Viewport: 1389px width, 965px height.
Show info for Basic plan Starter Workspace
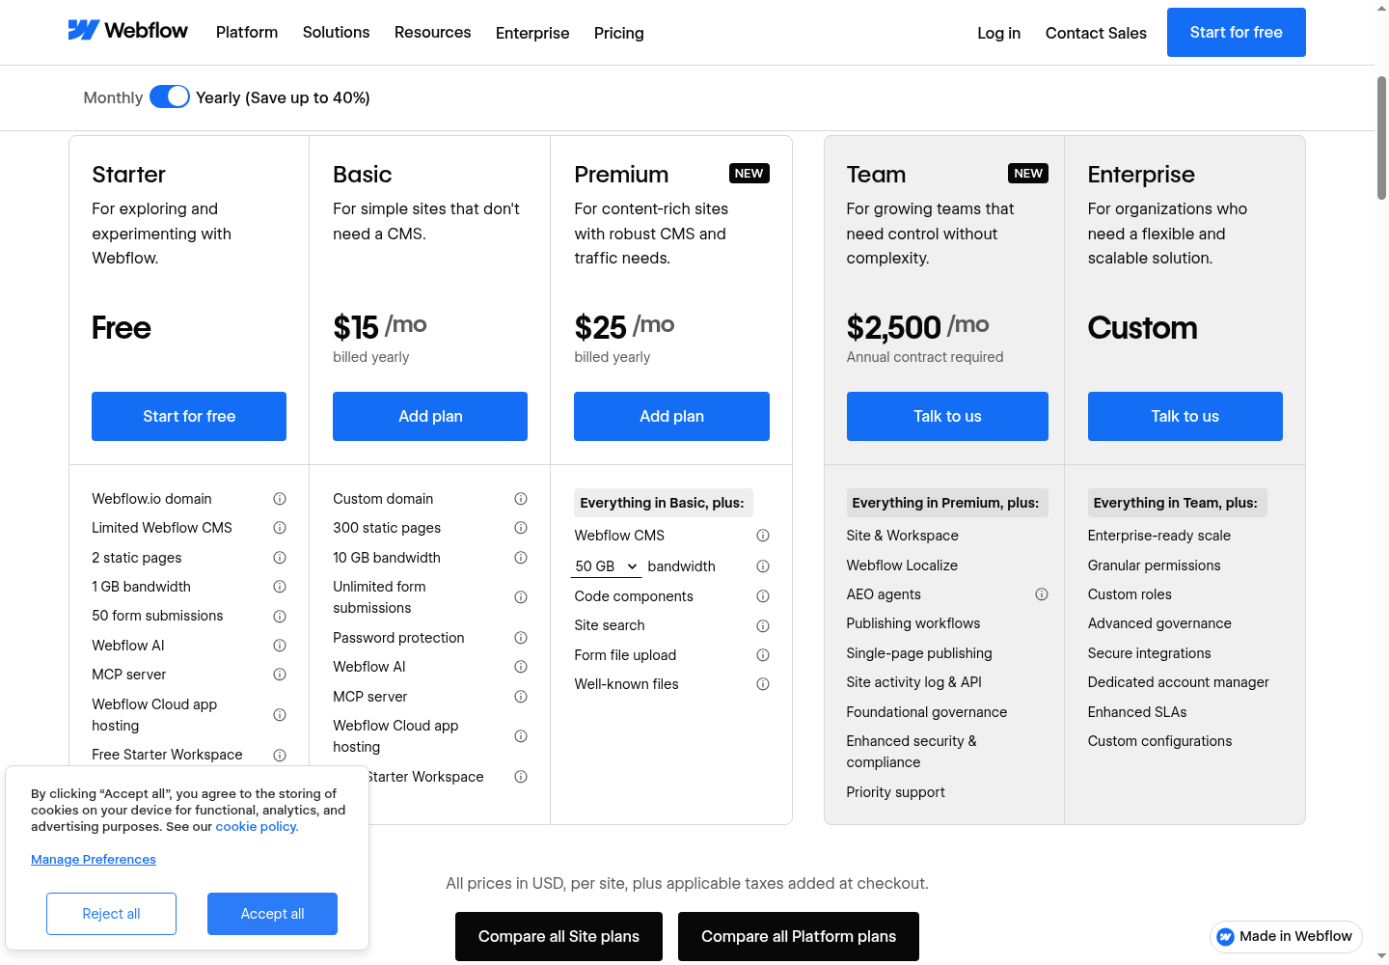coord(521,777)
